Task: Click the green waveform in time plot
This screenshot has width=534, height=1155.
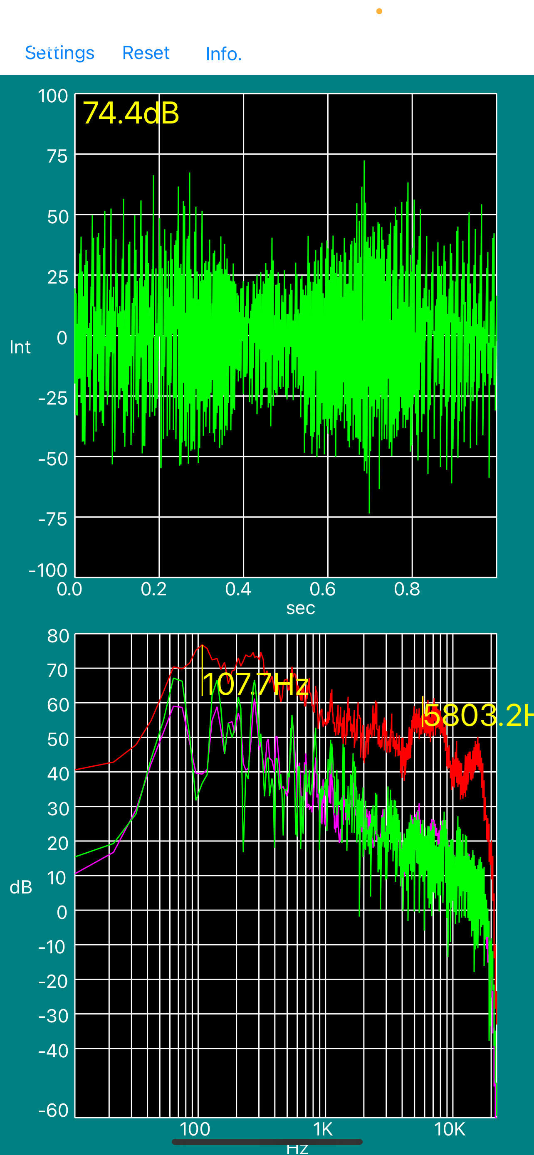Action: (x=286, y=336)
